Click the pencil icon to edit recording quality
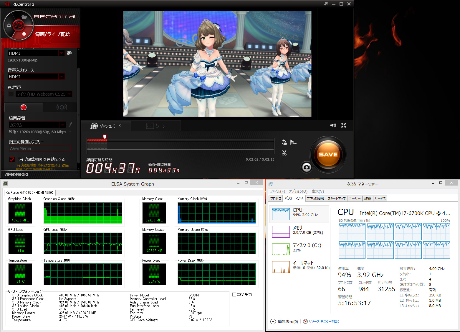 click(70, 125)
